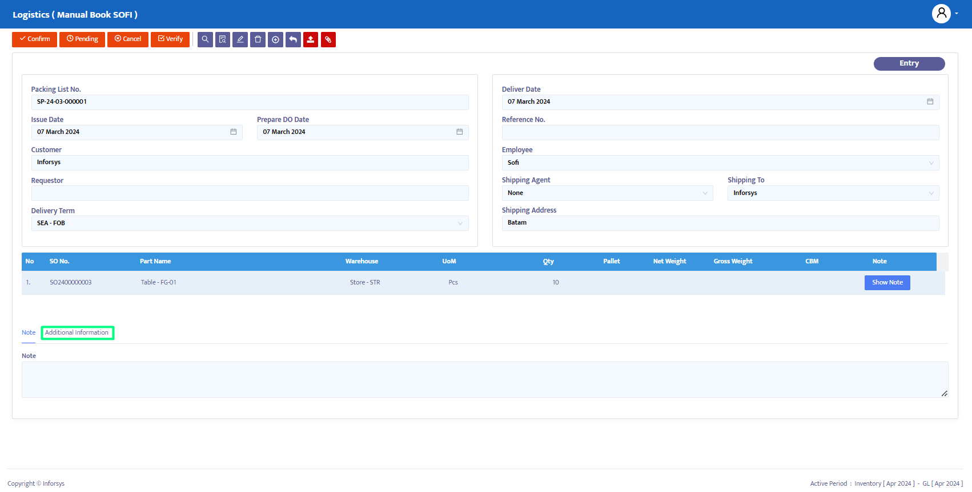Screen dimensions: 972x492
Task: Click the Logistics ( Manual Book SOFI ) title
Action: [x=75, y=15]
